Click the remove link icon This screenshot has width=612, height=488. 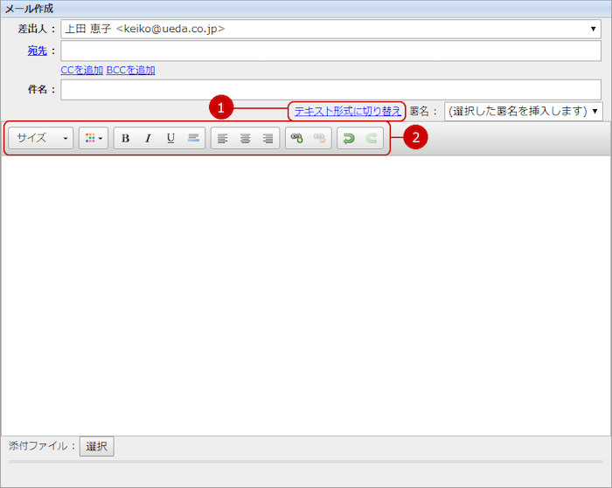click(320, 138)
